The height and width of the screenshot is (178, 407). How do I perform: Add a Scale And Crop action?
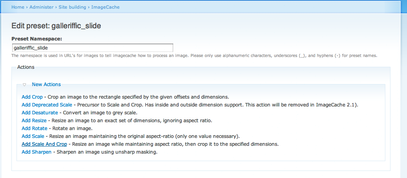(x=44, y=144)
